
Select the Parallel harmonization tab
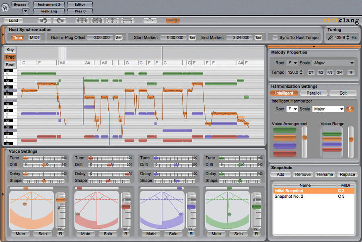coord(313,93)
